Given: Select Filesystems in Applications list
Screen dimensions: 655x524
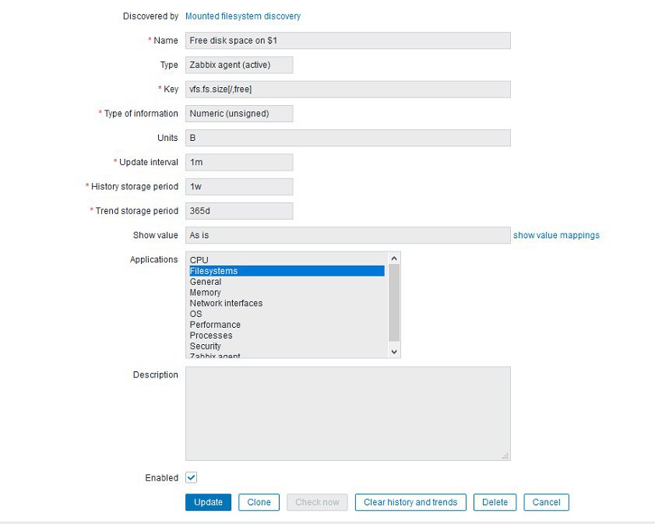Looking at the screenshot, I should [287, 271].
